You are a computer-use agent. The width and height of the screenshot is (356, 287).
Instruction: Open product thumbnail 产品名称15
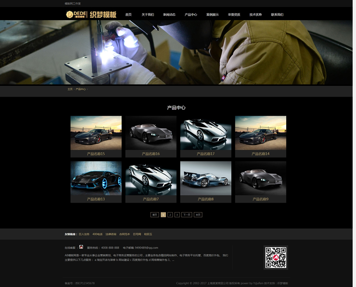[96, 133]
